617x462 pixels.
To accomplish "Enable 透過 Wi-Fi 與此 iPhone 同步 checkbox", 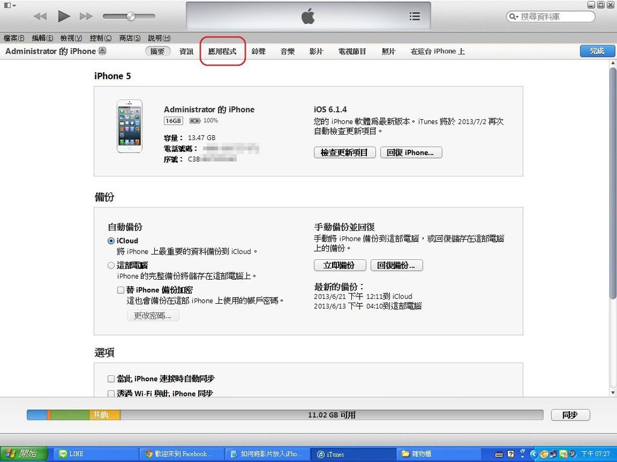I will tap(111, 393).
